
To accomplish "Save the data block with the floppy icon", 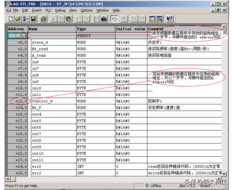I will tap(33, 19).
